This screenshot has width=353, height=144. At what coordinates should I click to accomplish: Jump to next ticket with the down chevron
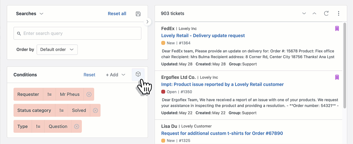pyautogui.click(x=304, y=13)
